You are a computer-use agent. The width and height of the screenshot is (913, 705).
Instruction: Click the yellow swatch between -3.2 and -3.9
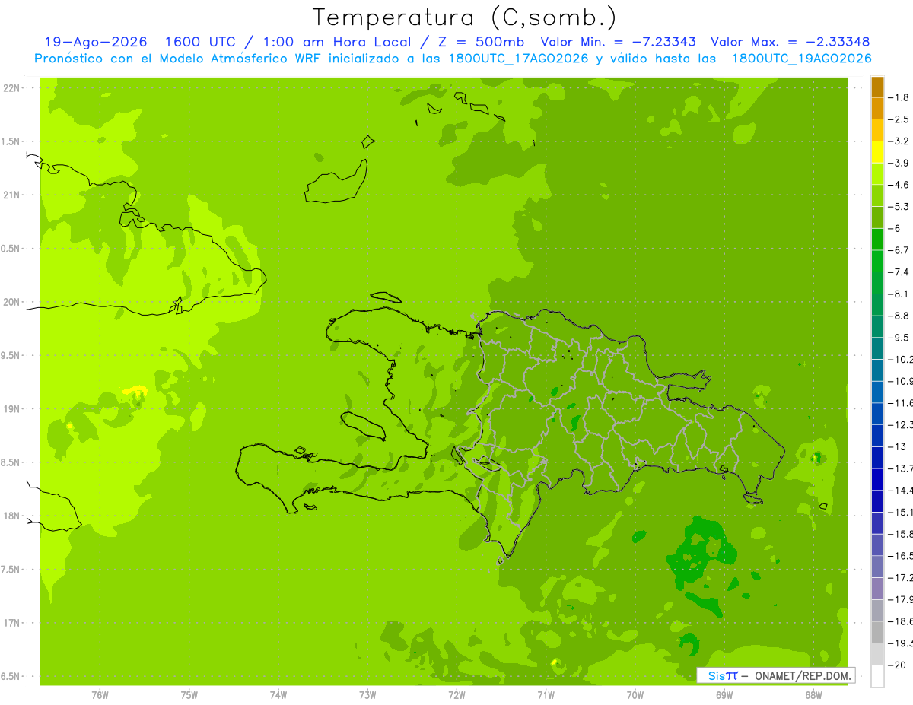pyautogui.click(x=877, y=152)
